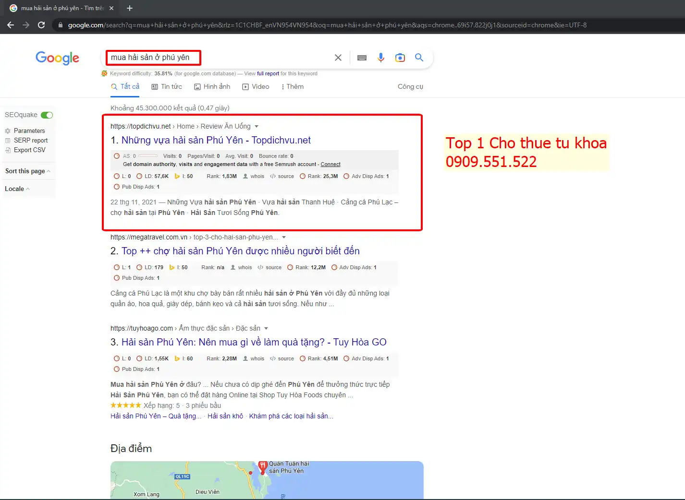Open 'whois' for the megatravel.com.vn result
685x500 pixels.
click(x=241, y=267)
